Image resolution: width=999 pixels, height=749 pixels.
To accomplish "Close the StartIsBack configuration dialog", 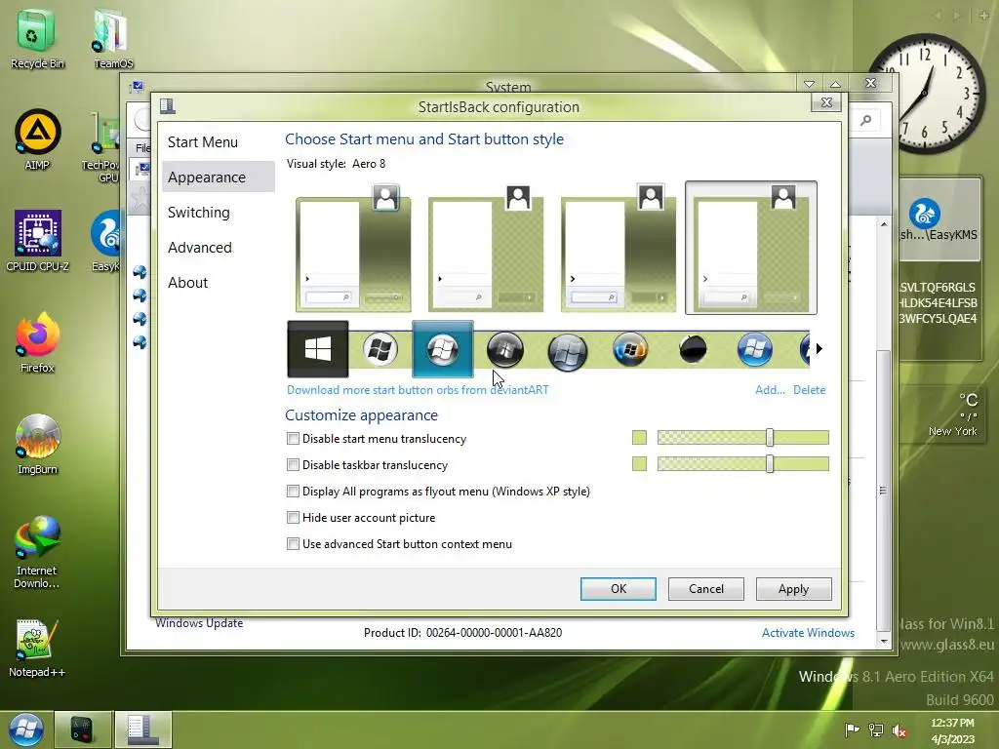I will 826,102.
